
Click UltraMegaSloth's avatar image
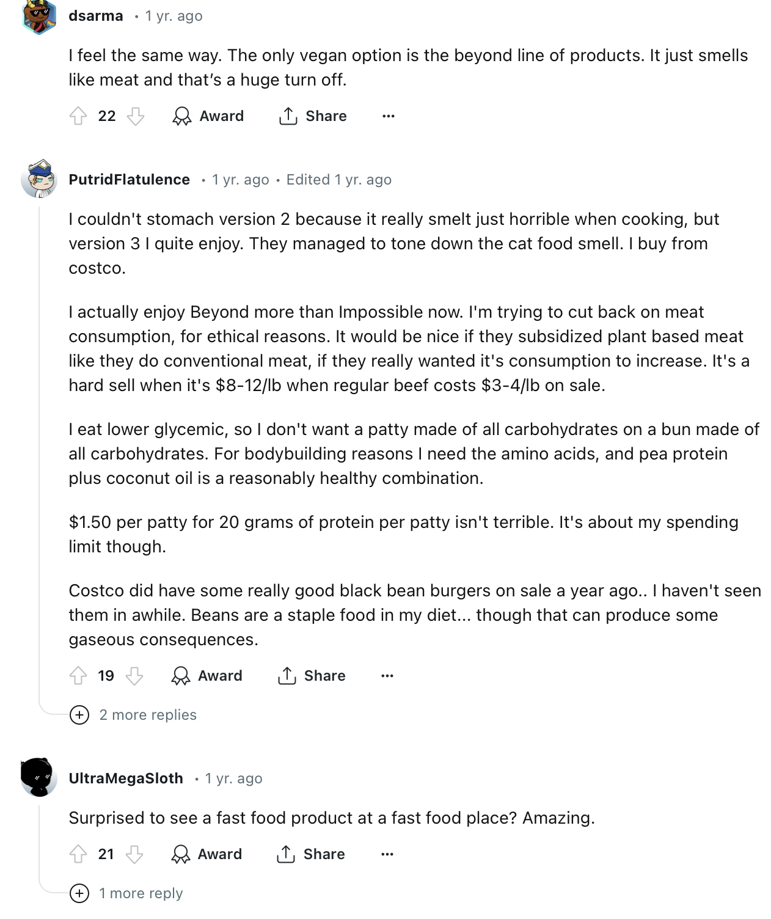39,778
